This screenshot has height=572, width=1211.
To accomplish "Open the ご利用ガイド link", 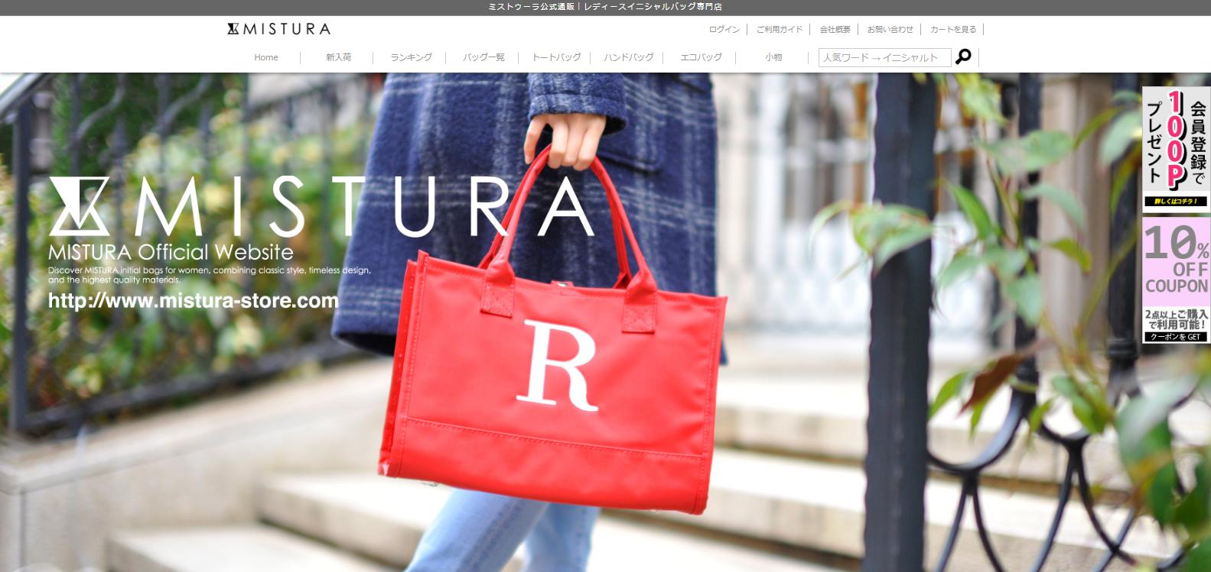I will click(x=780, y=29).
